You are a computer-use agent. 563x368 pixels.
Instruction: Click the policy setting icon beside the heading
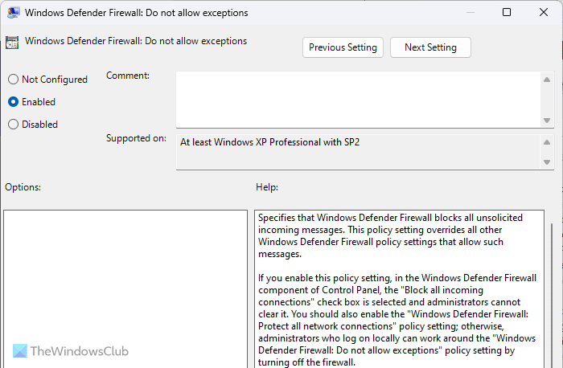[12, 43]
